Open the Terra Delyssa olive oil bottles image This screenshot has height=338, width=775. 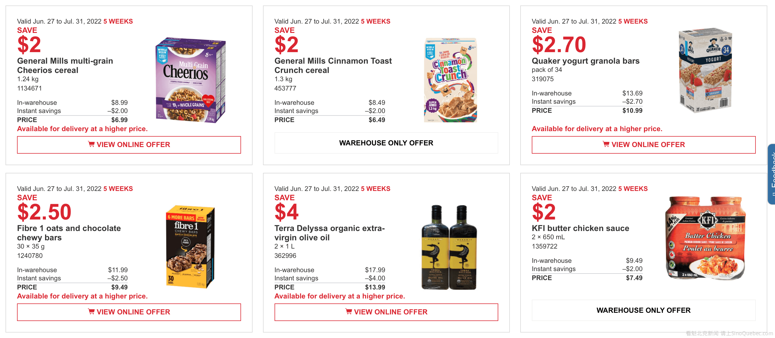point(449,247)
